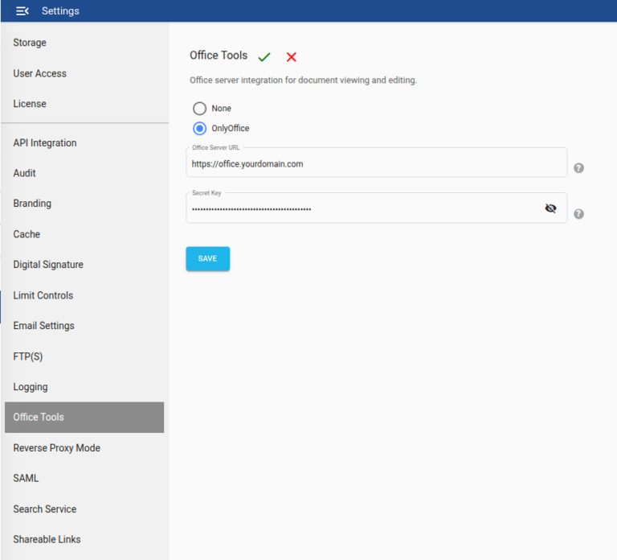This screenshot has width=617, height=560.
Task: Open help for Secret Key
Action: pos(578,214)
